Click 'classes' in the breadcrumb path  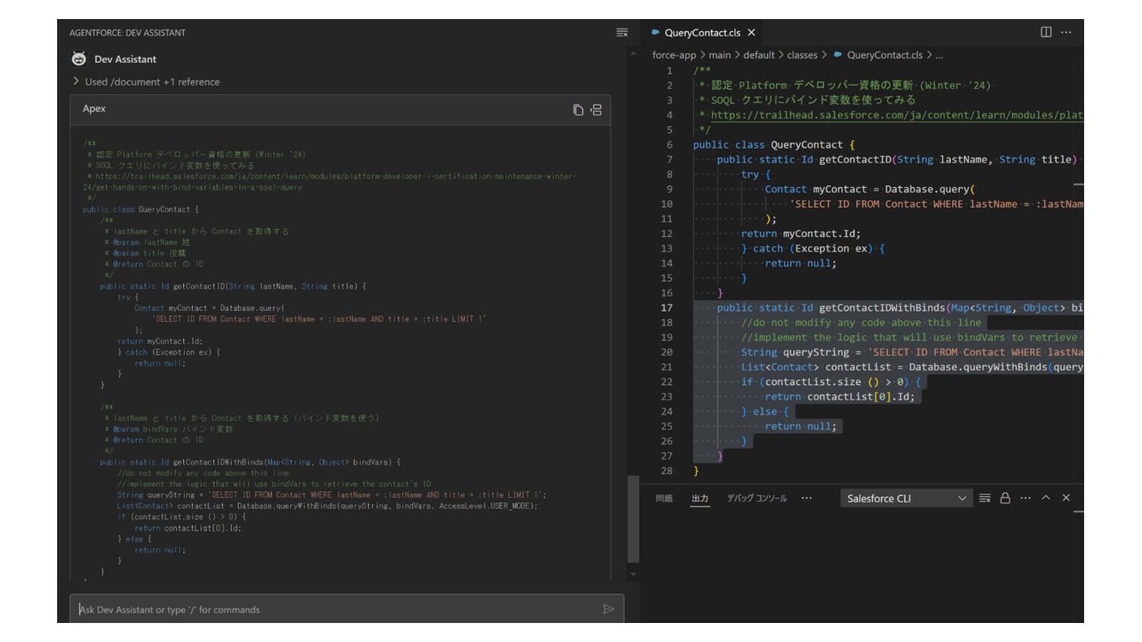801,55
